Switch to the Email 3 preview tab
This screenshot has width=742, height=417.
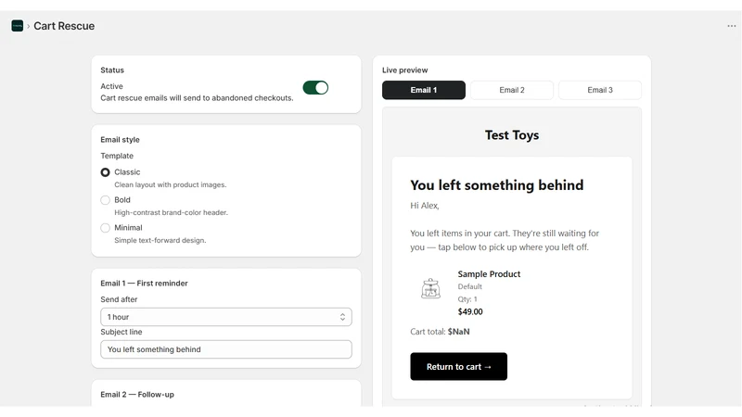[x=600, y=90]
